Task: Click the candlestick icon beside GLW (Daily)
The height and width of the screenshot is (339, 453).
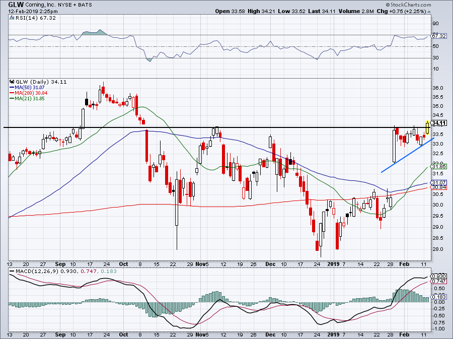Action: click(x=12, y=82)
